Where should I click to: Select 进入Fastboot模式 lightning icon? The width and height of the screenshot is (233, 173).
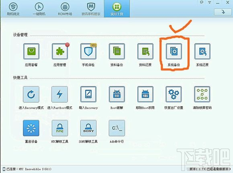coord(59,94)
